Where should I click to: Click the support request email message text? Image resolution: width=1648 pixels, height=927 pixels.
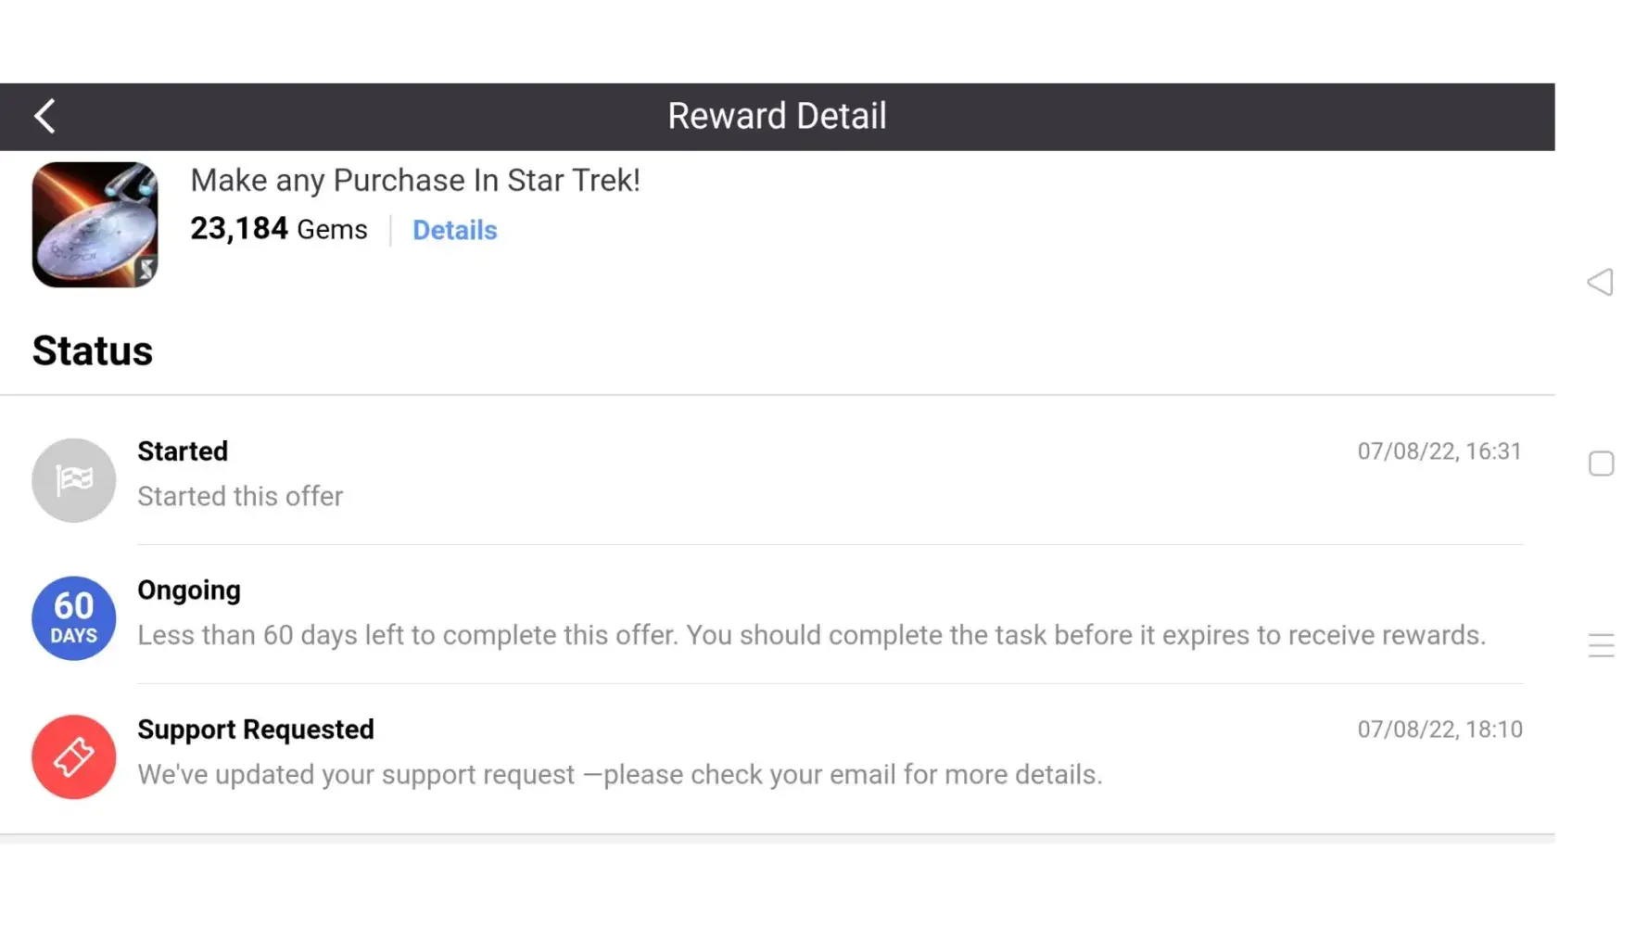click(x=620, y=774)
